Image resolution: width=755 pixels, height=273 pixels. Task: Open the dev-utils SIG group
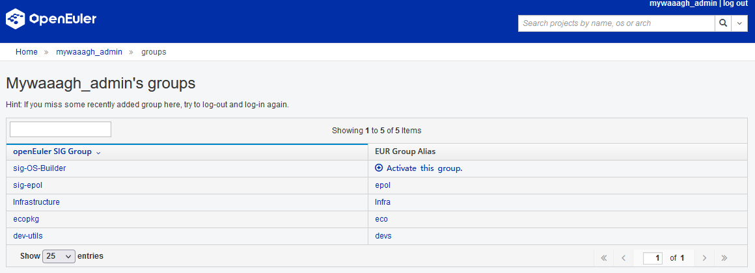[28, 236]
